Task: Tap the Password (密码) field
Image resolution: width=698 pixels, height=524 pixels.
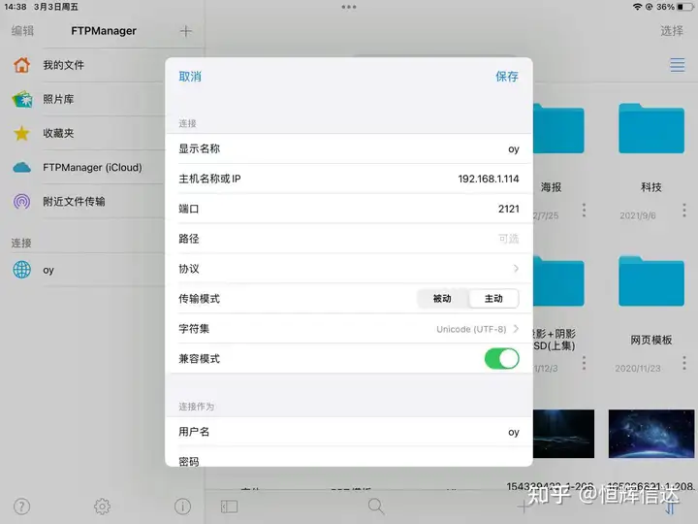Action: pyautogui.click(x=349, y=457)
